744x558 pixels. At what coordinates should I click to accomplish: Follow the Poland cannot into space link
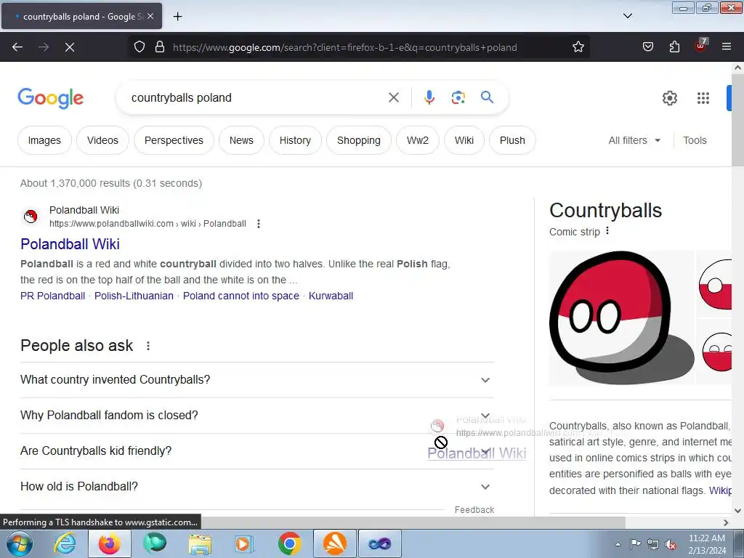pos(241,296)
